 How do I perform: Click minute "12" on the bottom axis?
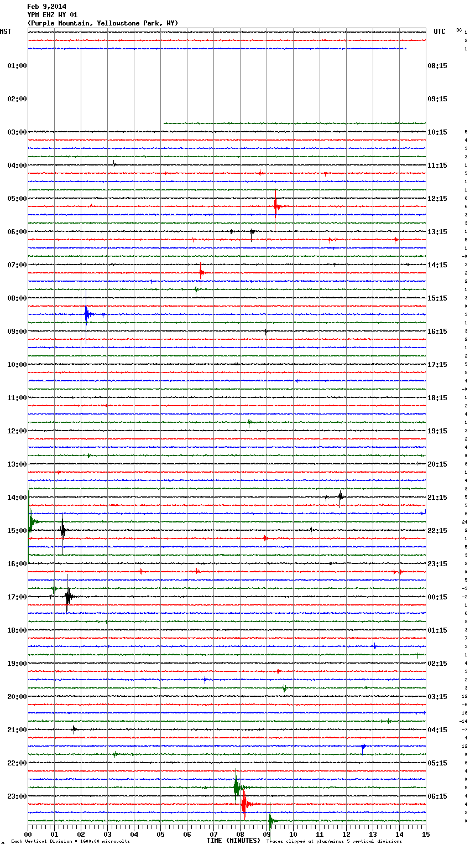[346, 834]
